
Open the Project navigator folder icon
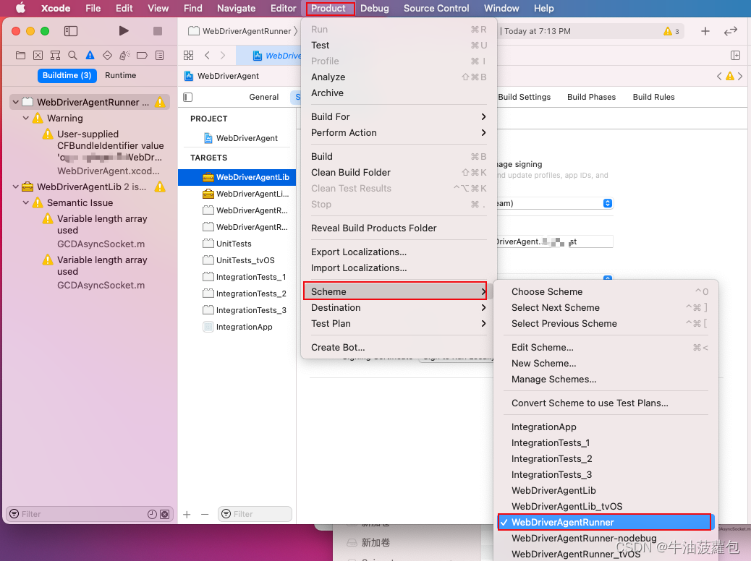coord(20,56)
